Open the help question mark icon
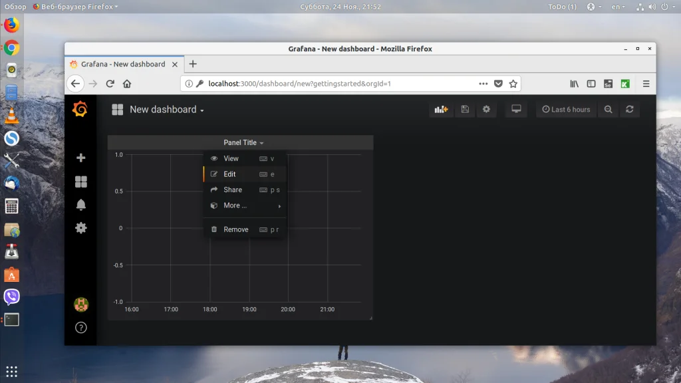The image size is (681, 383). pos(80,327)
